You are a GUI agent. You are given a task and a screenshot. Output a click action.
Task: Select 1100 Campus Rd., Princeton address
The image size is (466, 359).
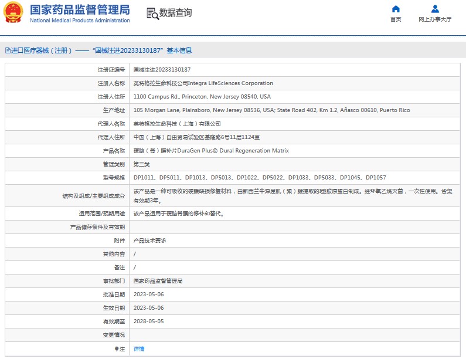(202, 97)
